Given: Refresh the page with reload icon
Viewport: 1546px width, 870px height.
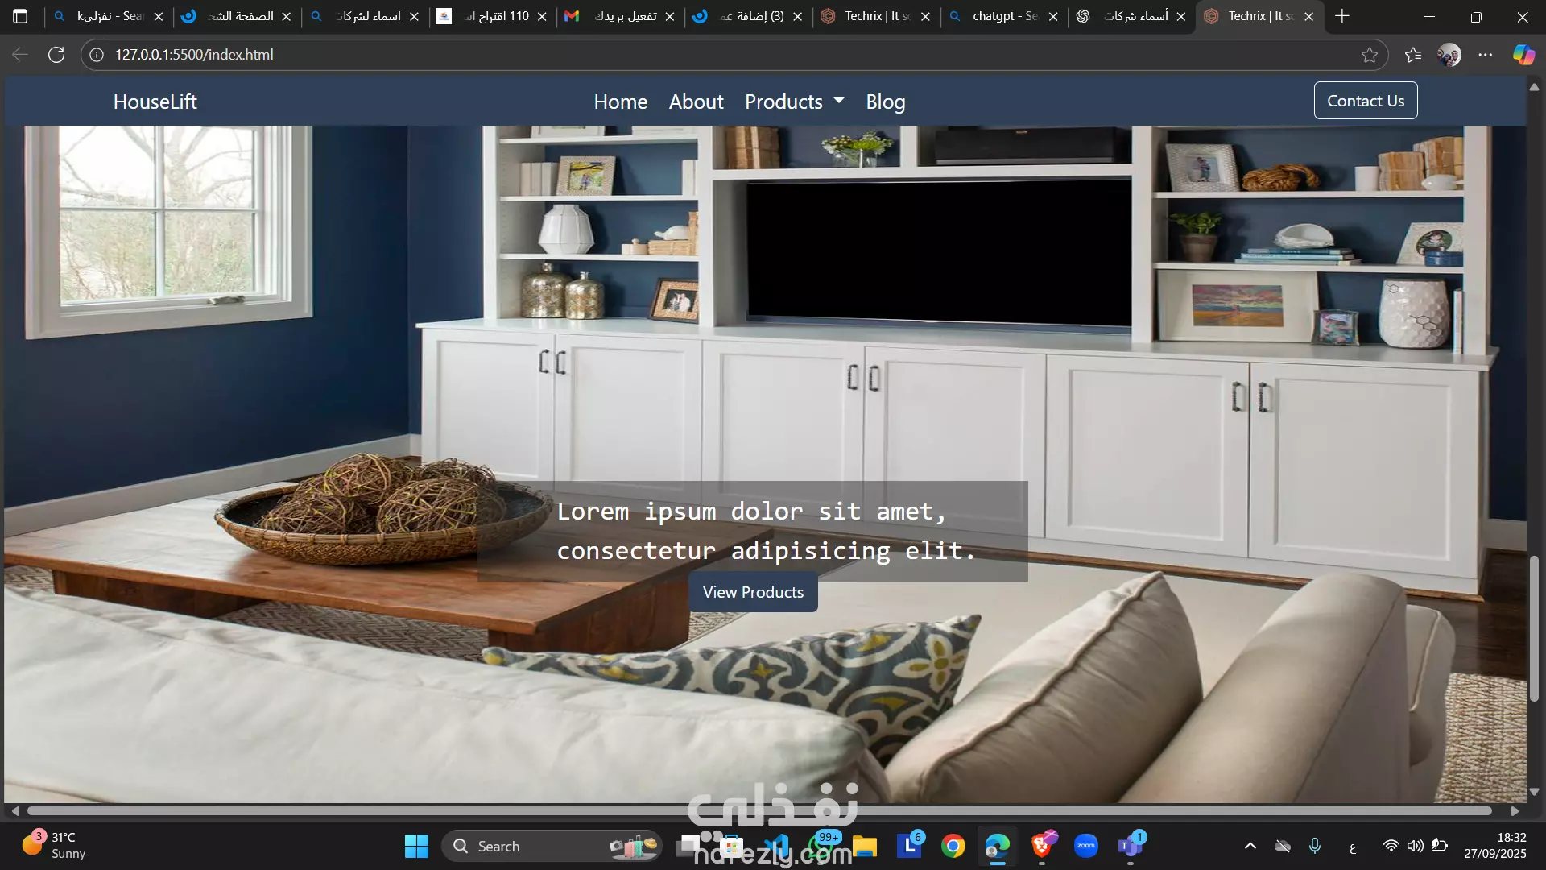Looking at the screenshot, I should coord(56,55).
